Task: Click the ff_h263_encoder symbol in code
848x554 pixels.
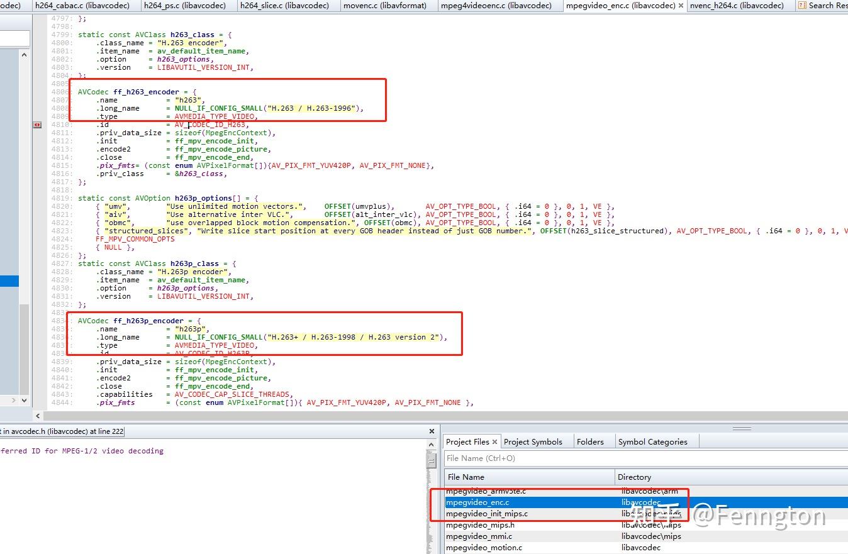Action: click(x=146, y=92)
